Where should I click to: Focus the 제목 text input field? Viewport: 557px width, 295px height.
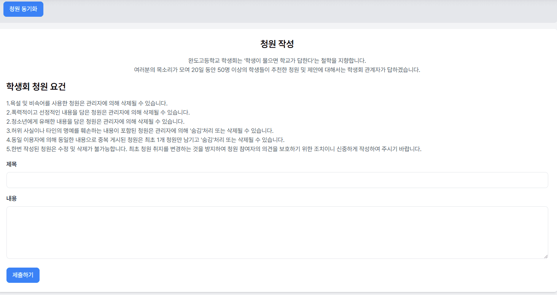tap(277, 180)
